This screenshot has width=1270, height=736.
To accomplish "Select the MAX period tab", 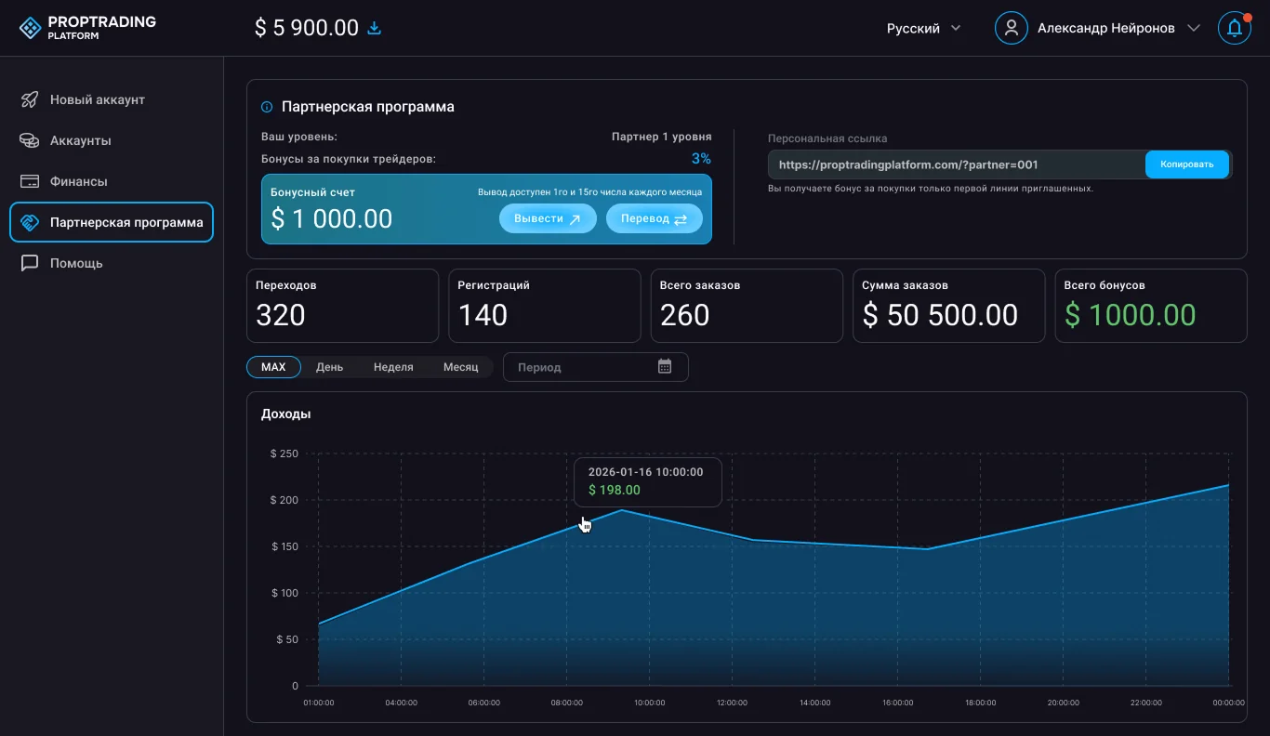I will click(273, 367).
